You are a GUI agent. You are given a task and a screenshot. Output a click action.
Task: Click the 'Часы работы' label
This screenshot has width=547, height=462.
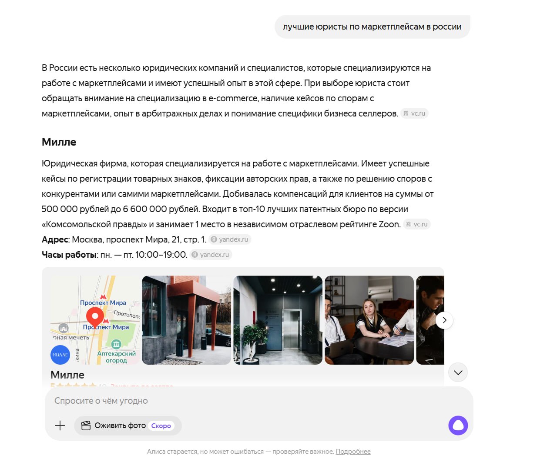tap(70, 255)
